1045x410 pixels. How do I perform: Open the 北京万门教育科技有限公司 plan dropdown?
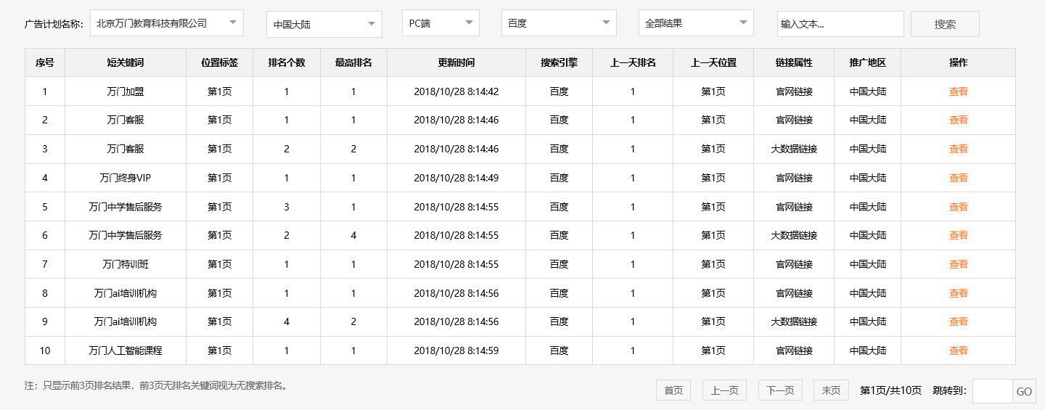click(x=167, y=23)
